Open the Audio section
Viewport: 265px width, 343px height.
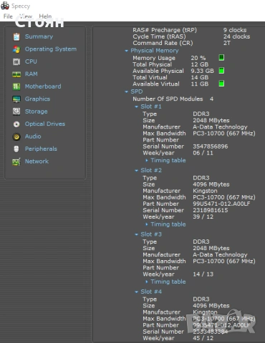[x=33, y=136]
